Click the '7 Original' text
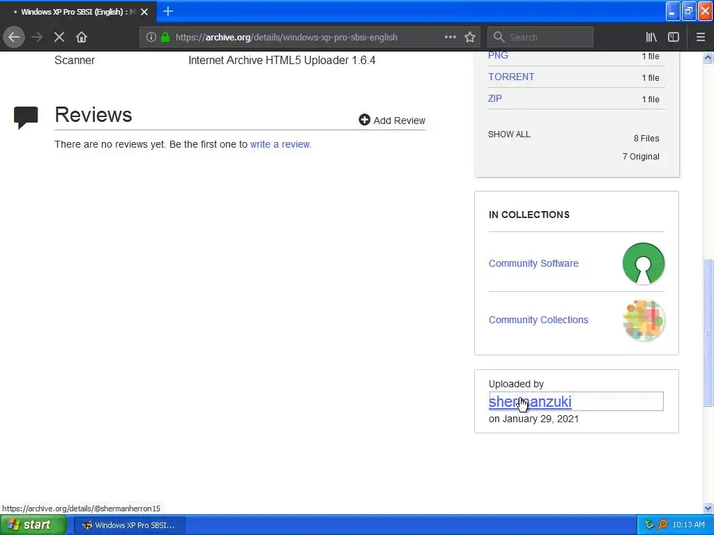This screenshot has width=714, height=535. (x=641, y=157)
